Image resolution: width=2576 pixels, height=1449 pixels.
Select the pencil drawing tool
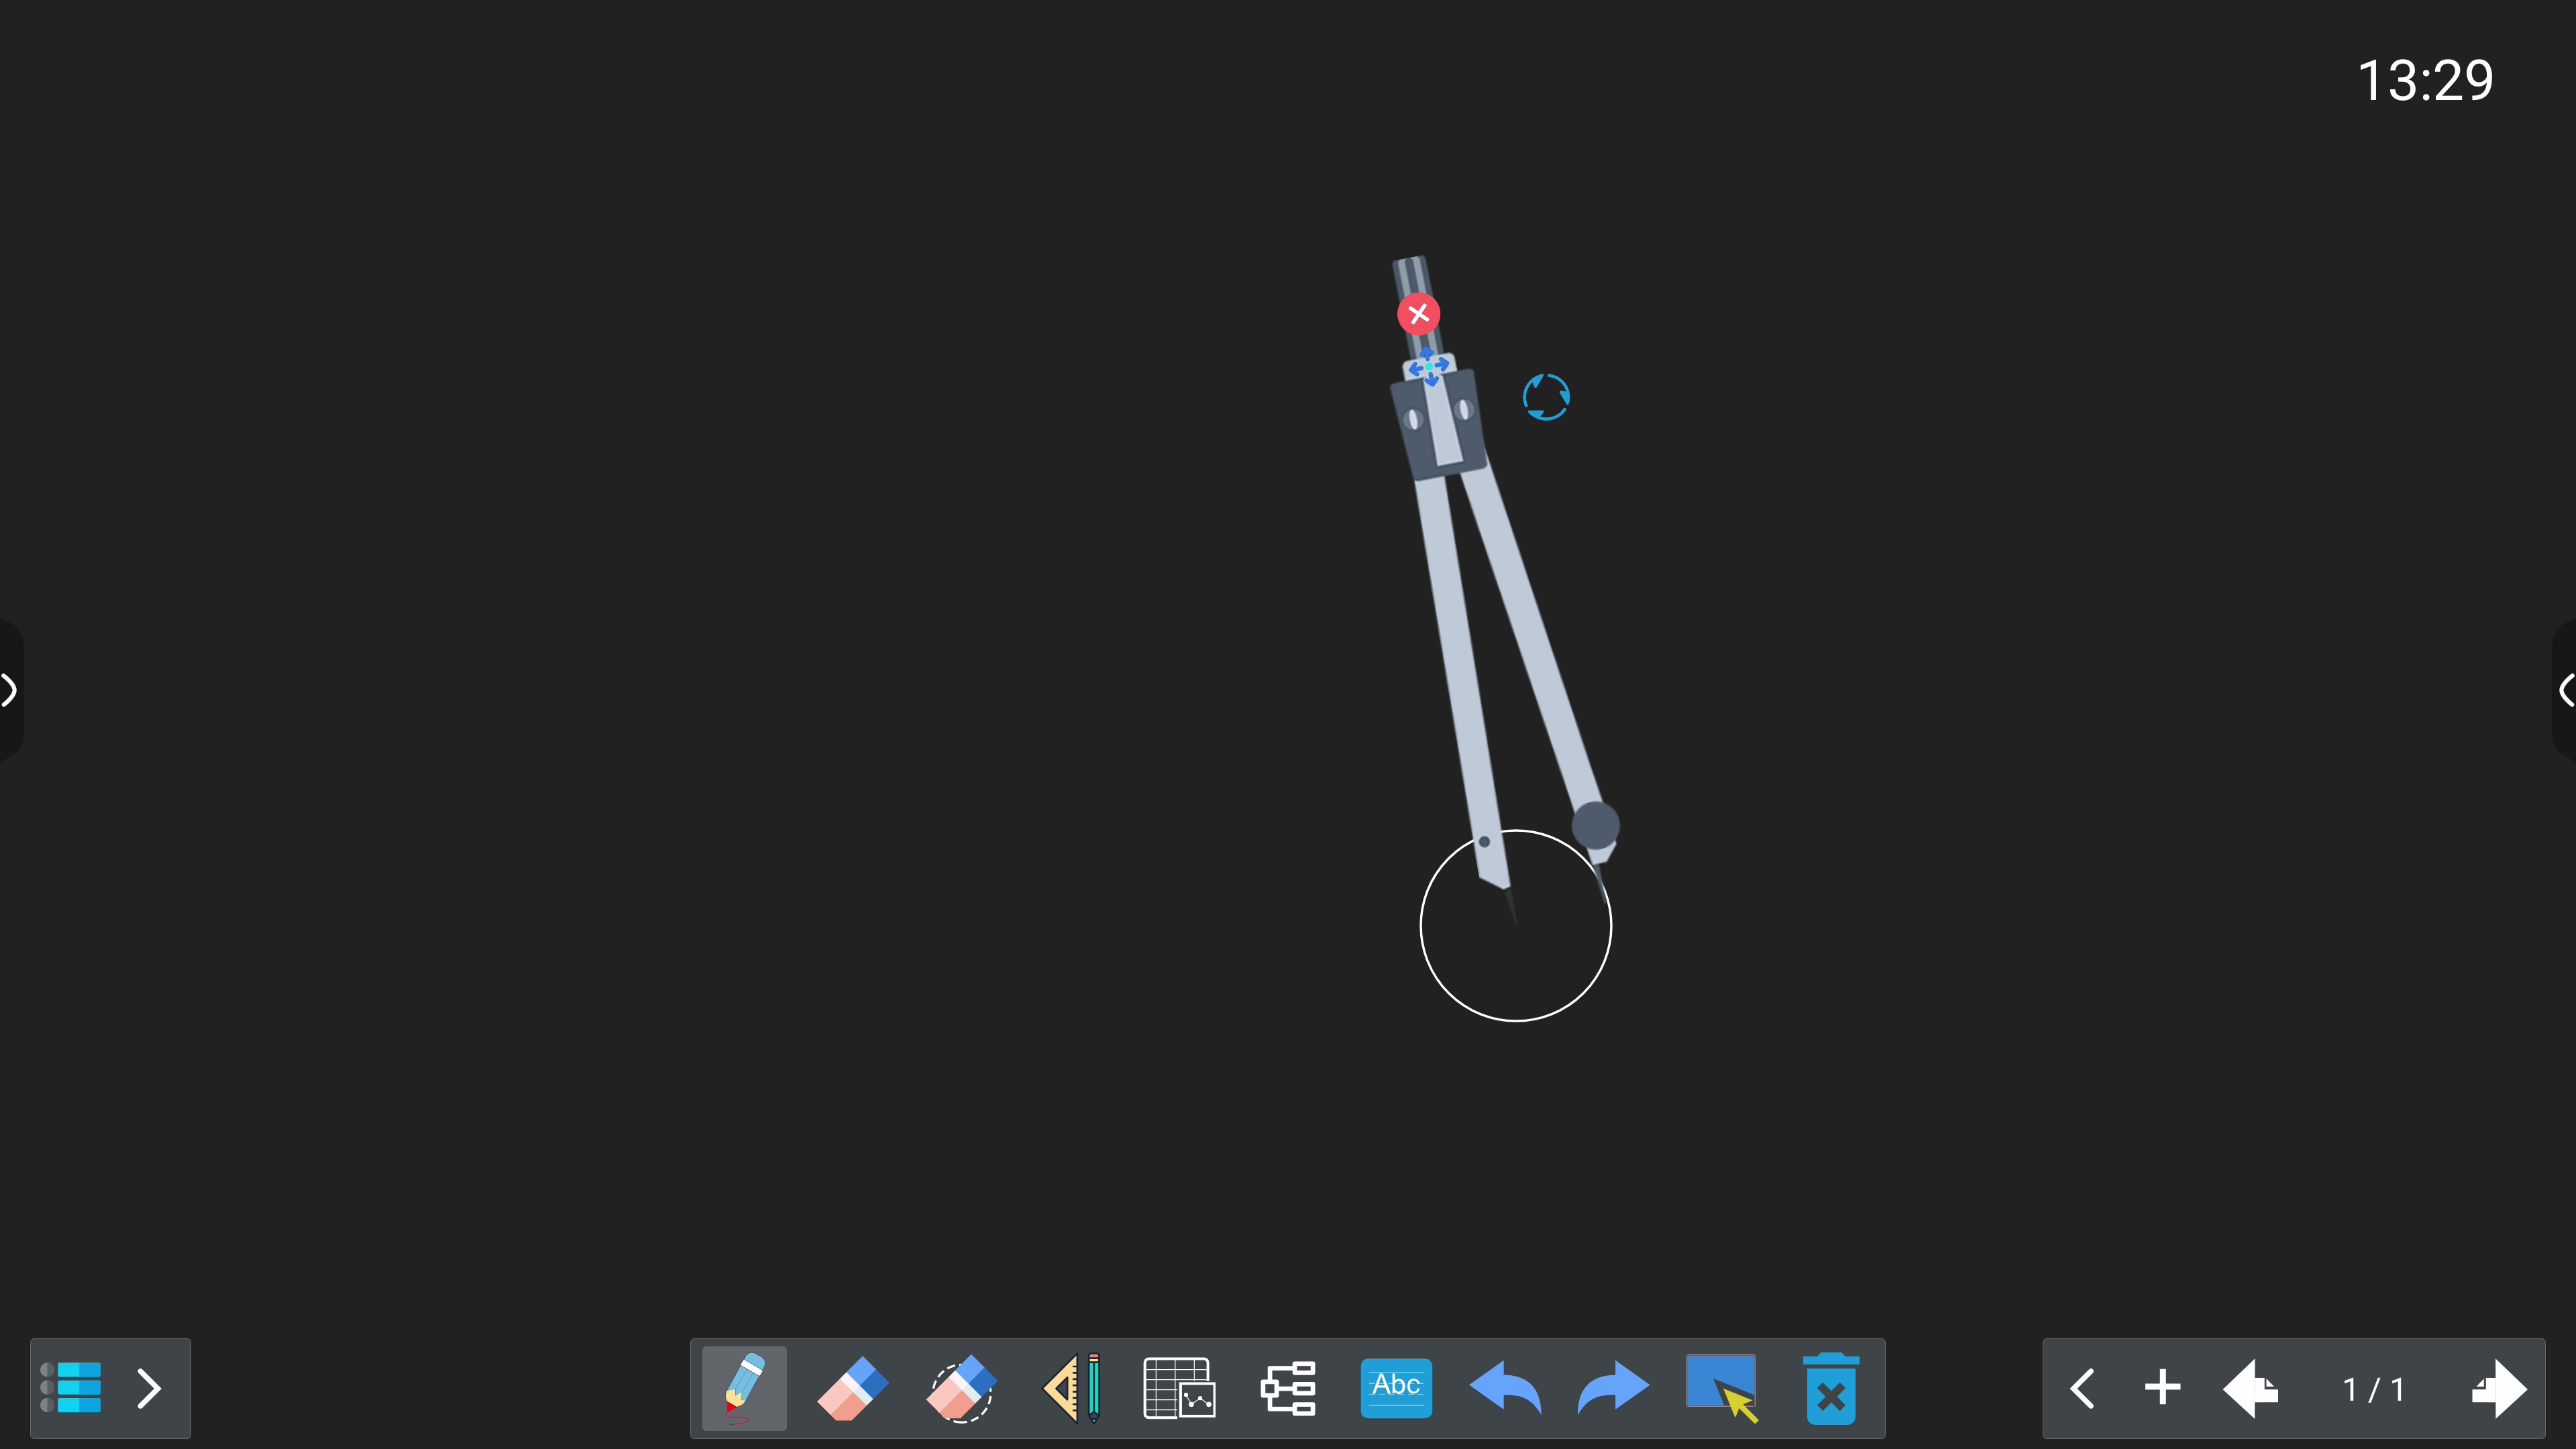pos(744,1388)
